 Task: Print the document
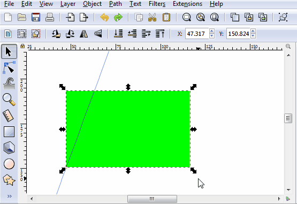50,18
